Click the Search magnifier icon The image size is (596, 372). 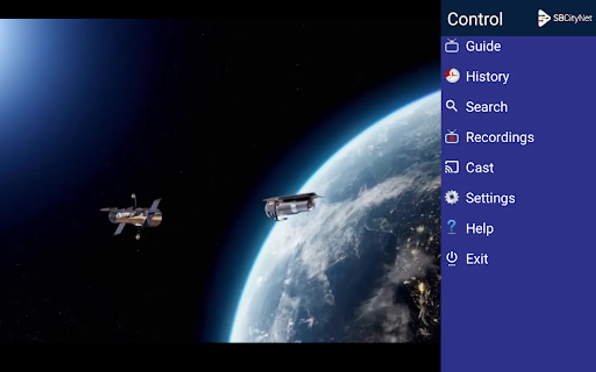[452, 106]
